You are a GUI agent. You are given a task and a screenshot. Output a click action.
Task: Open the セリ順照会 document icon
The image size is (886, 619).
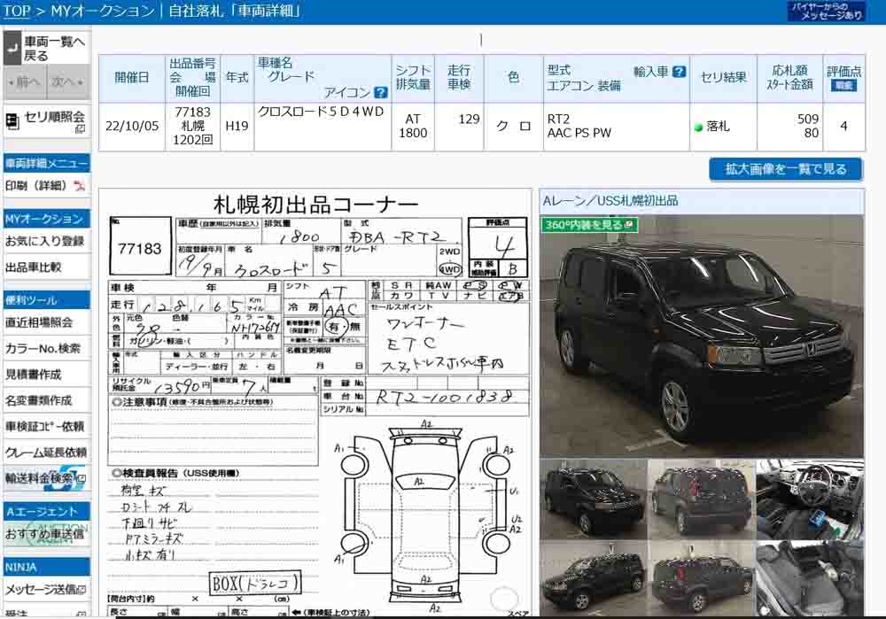(x=12, y=120)
